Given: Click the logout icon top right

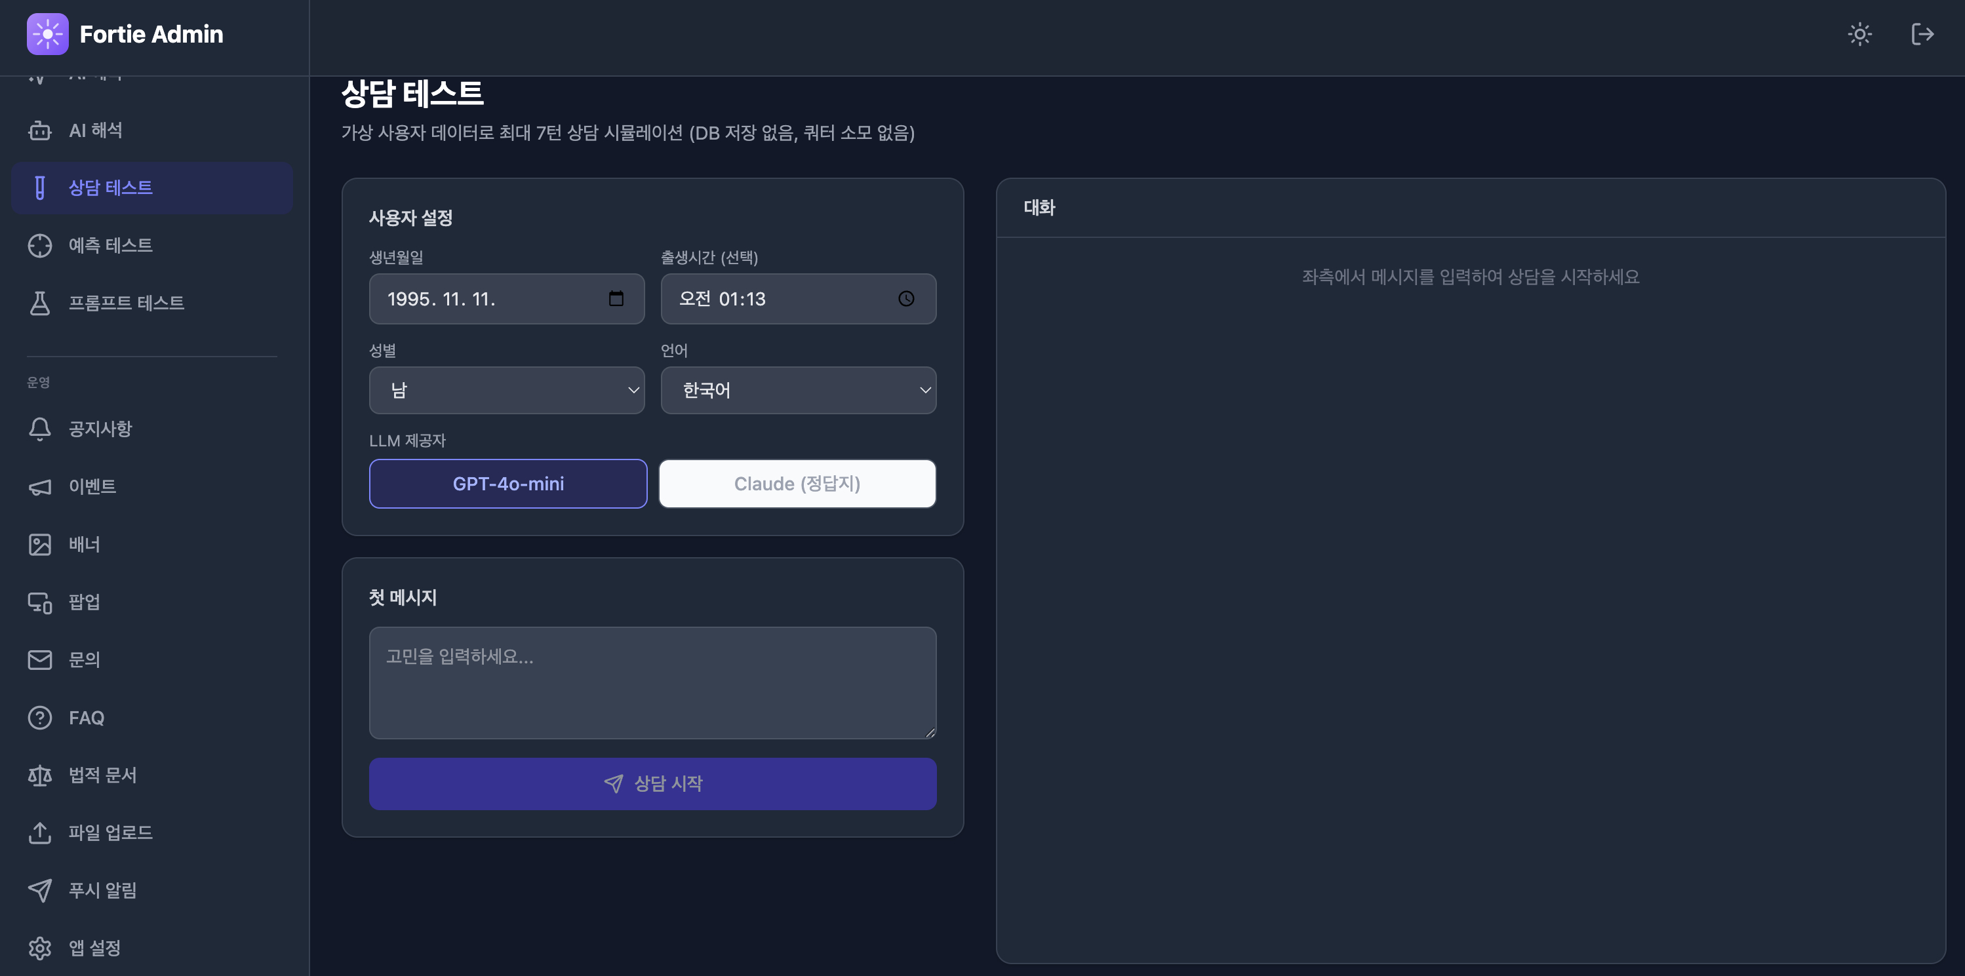Looking at the screenshot, I should 1922,34.
